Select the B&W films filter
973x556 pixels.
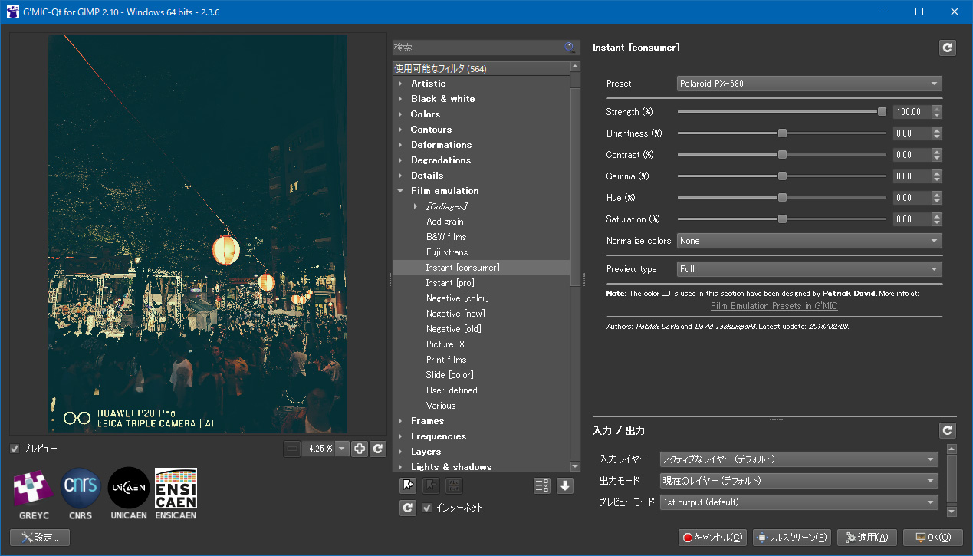446,237
